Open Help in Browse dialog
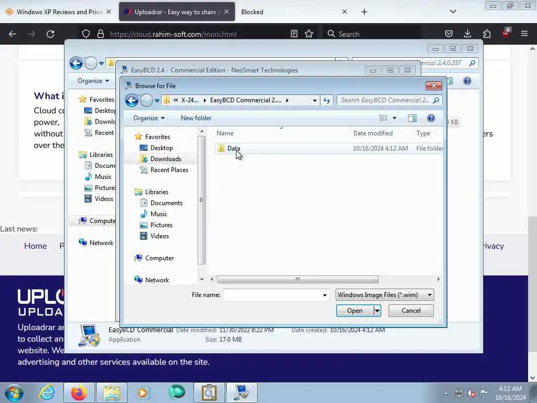This screenshot has height=403, width=537. (431, 118)
